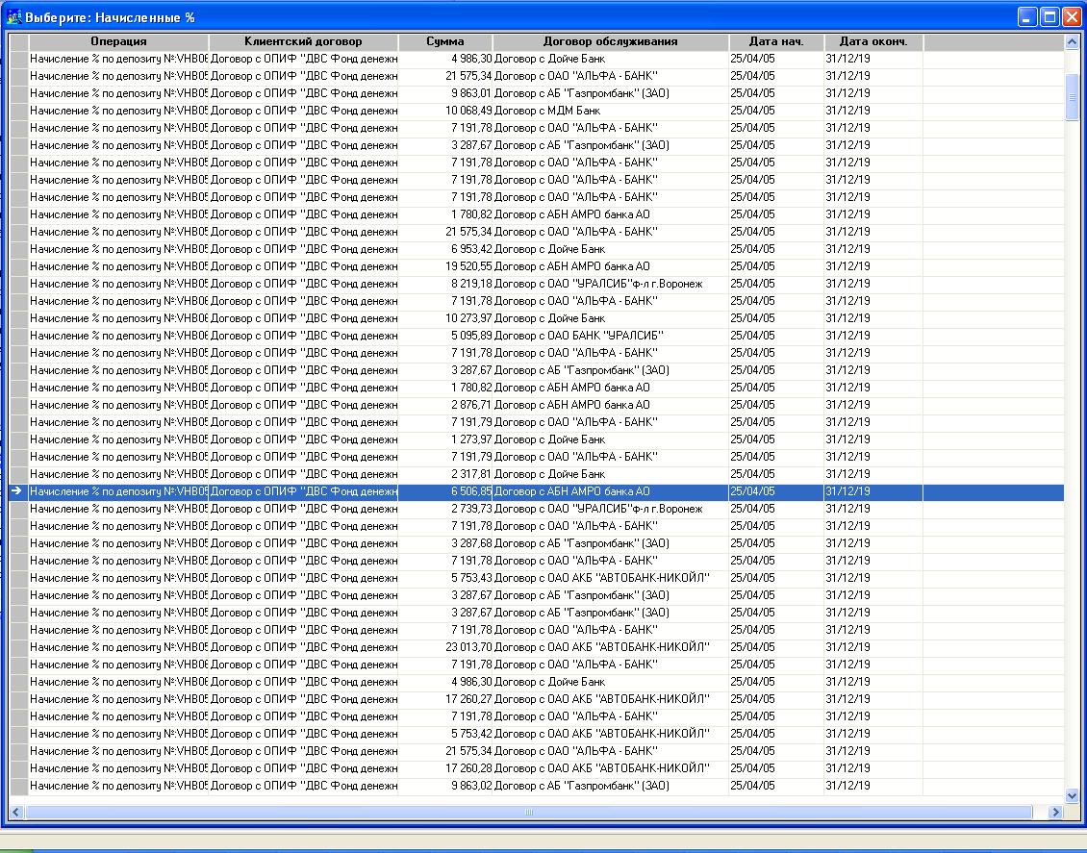Select the sum cell 5 753,42
This screenshot has height=853, width=1087.
tap(445, 735)
